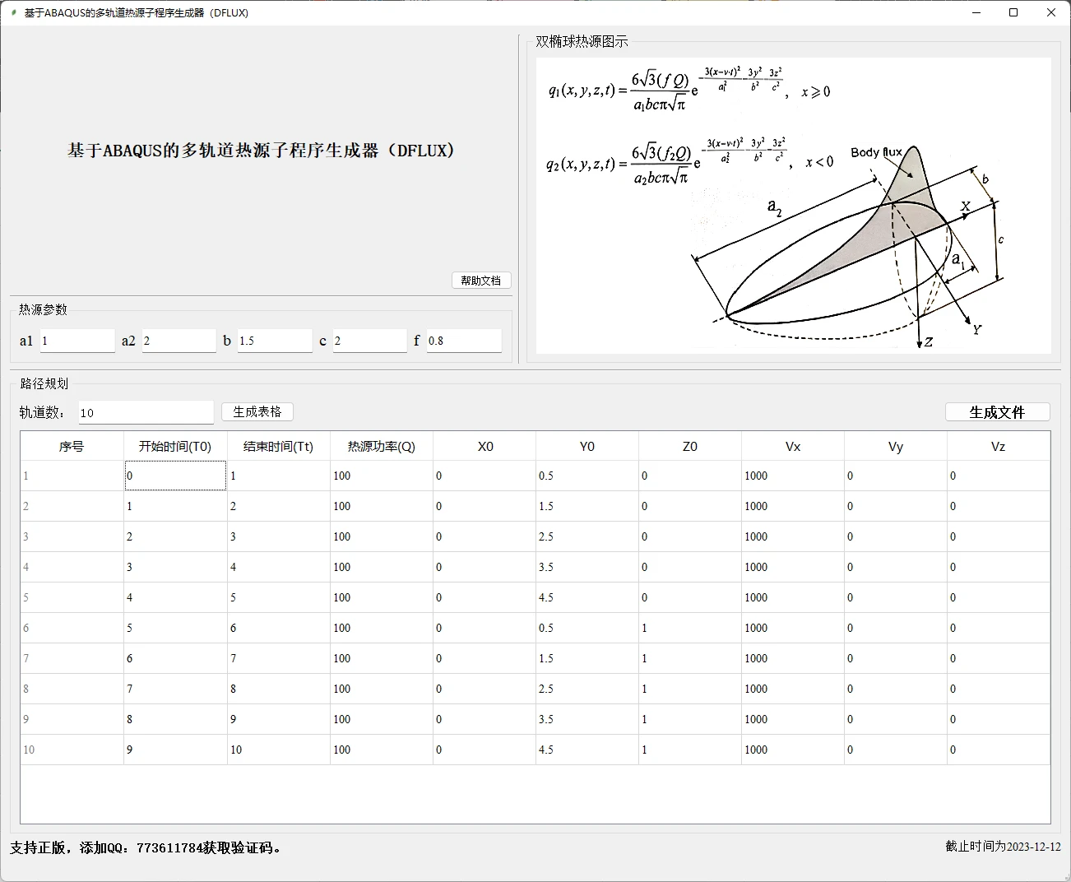Maximize the DFLUX generator window

tap(1013, 13)
